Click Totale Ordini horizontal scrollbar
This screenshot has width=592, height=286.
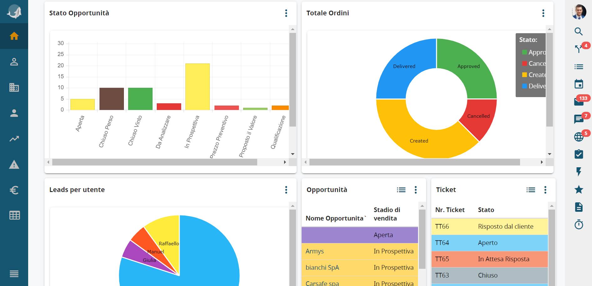pyautogui.click(x=415, y=162)
